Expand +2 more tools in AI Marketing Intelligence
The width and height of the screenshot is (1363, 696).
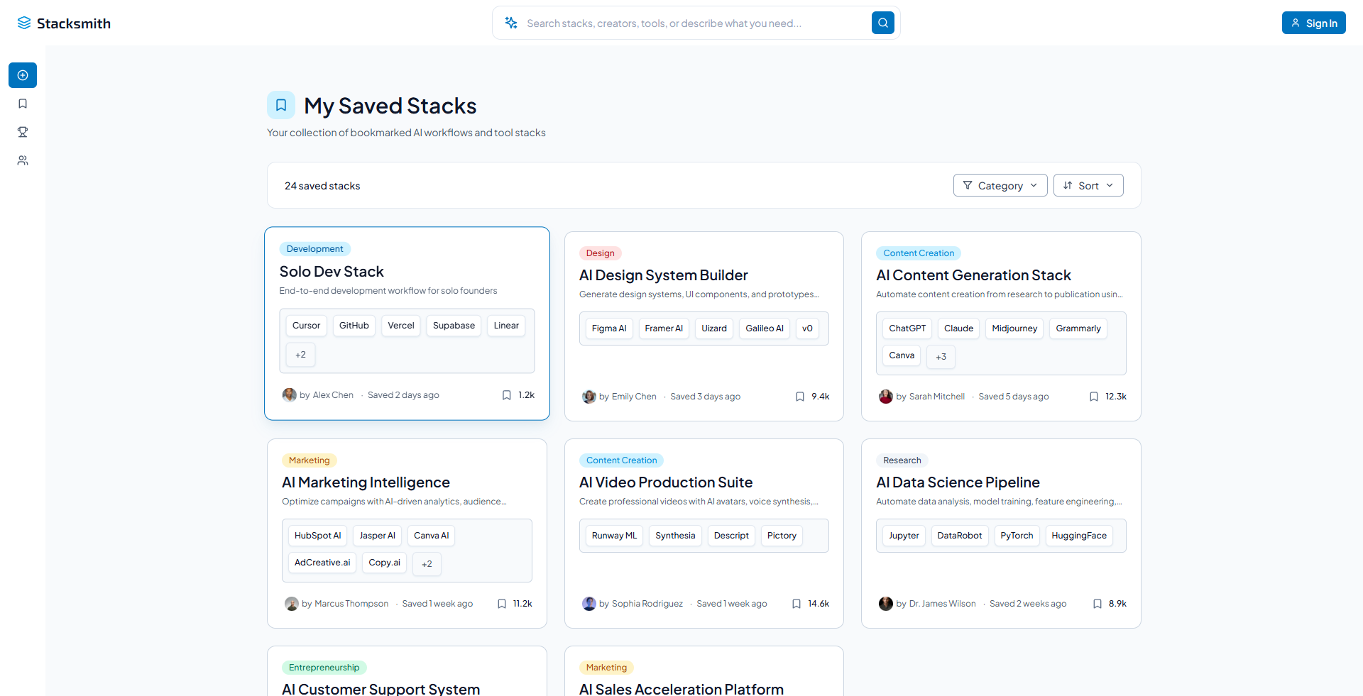[x=427, y=564]
